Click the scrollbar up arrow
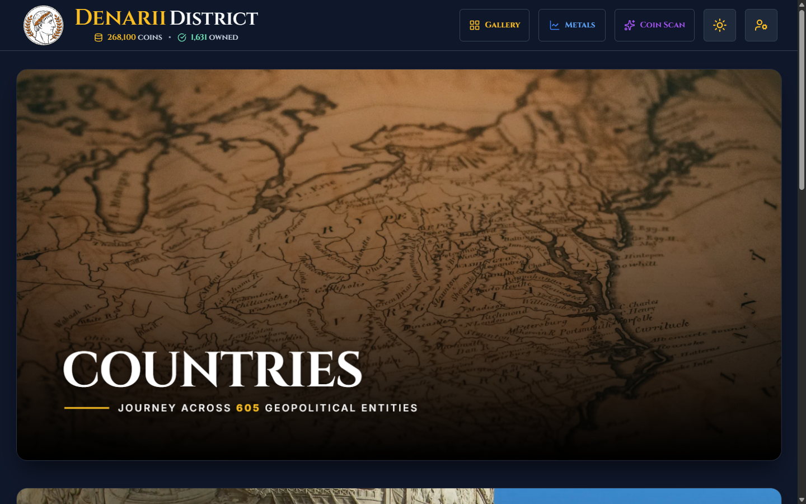This screenshot has height=504, width=806. pyautogui.click(x=802, y=4)
